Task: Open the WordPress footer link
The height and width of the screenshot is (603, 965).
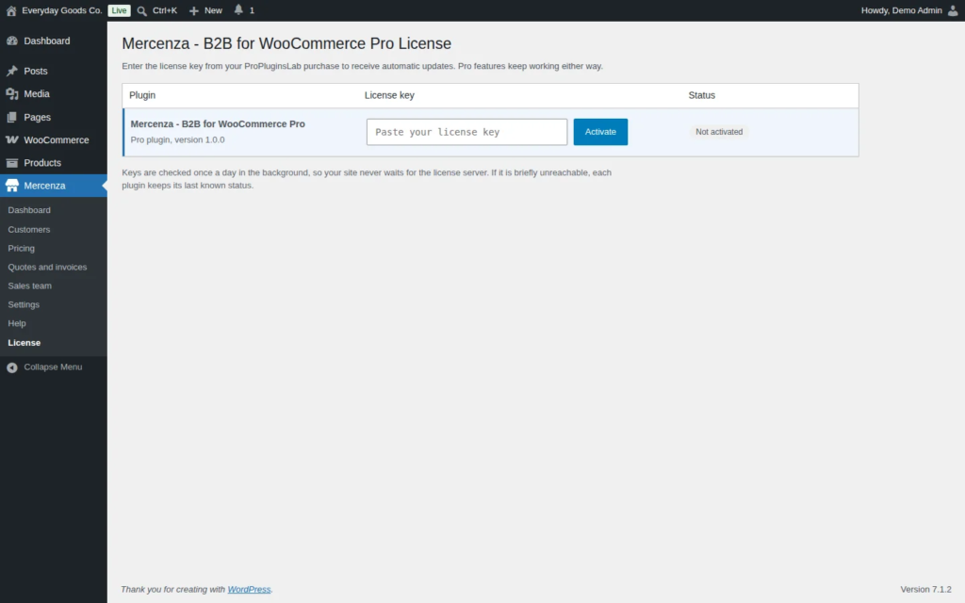Action: coord(249,590)
